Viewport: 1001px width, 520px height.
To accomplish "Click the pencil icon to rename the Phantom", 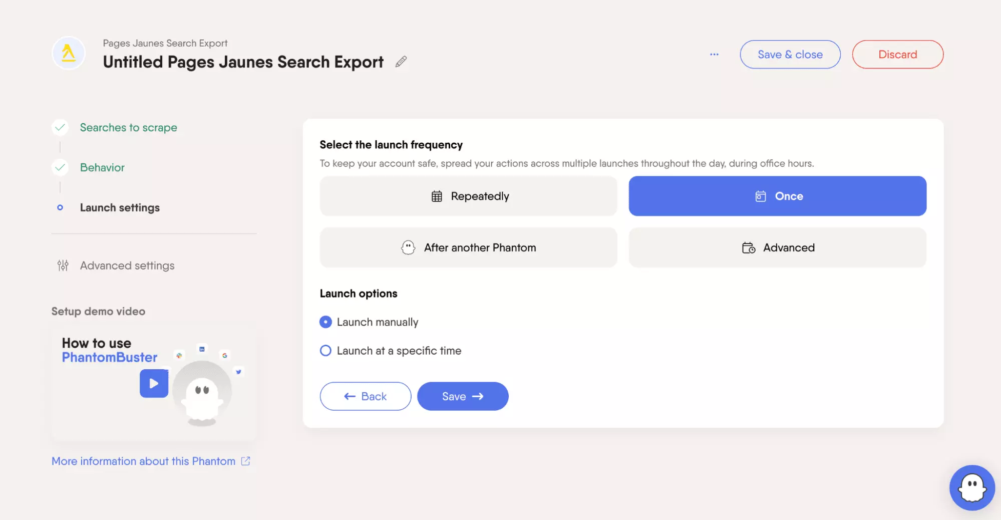I will click(401, 62).
